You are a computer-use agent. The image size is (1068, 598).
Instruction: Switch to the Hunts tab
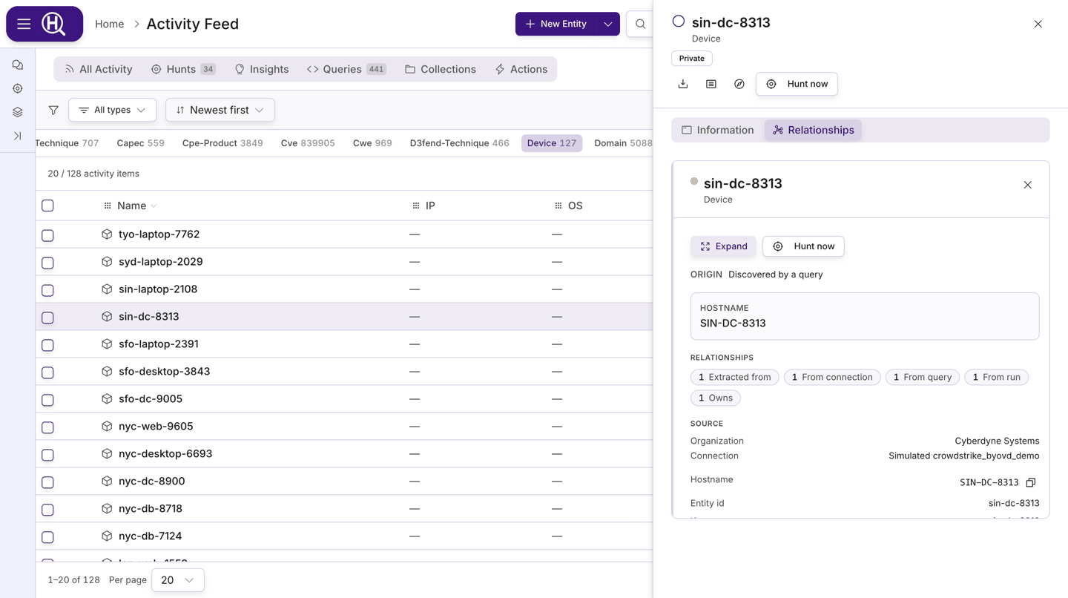(x=183, y=69)
